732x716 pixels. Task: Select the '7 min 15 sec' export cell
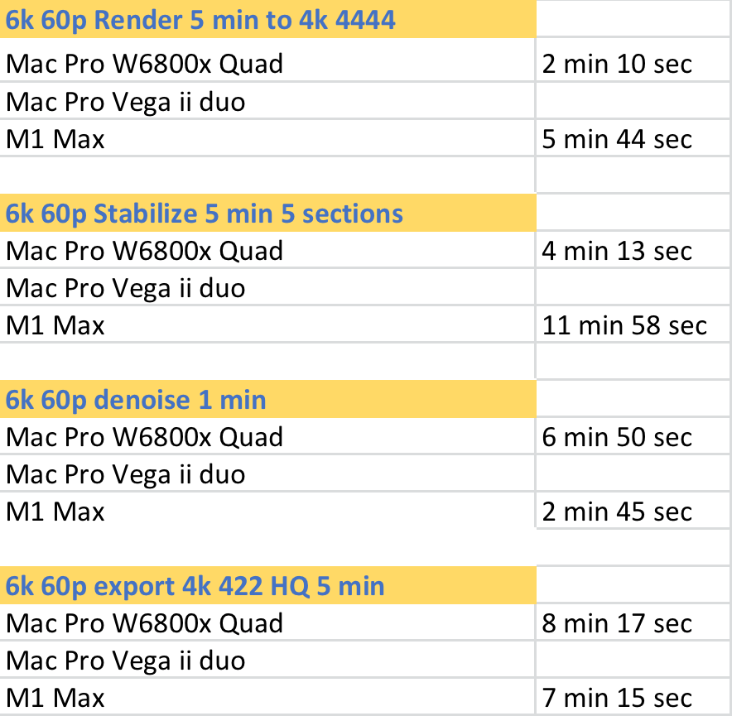(x=633, y=697)
